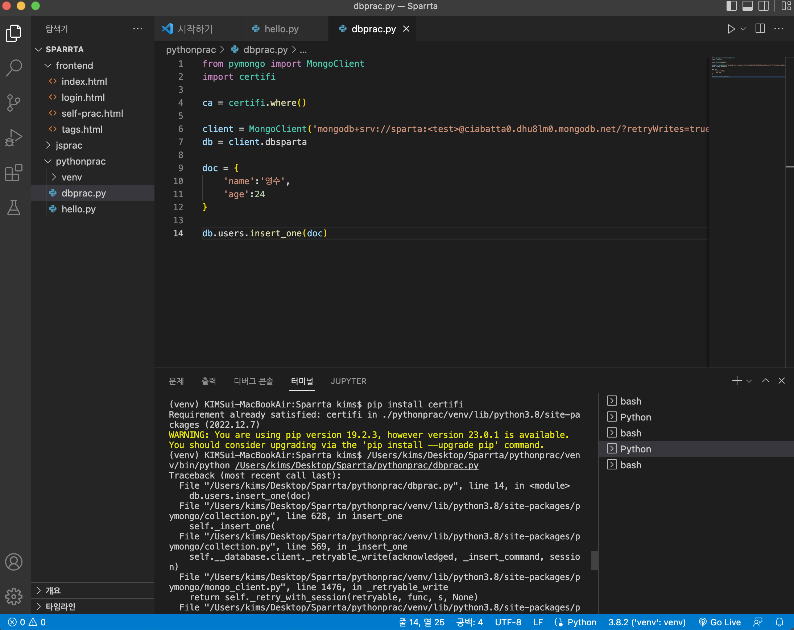Viewport: 794px width, 630px height.
Task: Show errors and warnings count
Action: 27,622
